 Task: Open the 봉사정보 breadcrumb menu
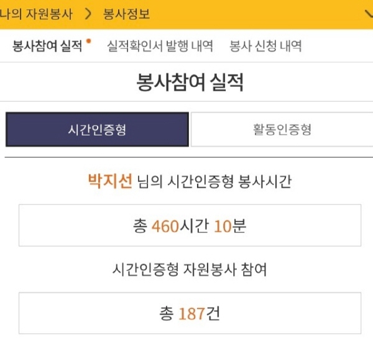[x=126, y=14]
